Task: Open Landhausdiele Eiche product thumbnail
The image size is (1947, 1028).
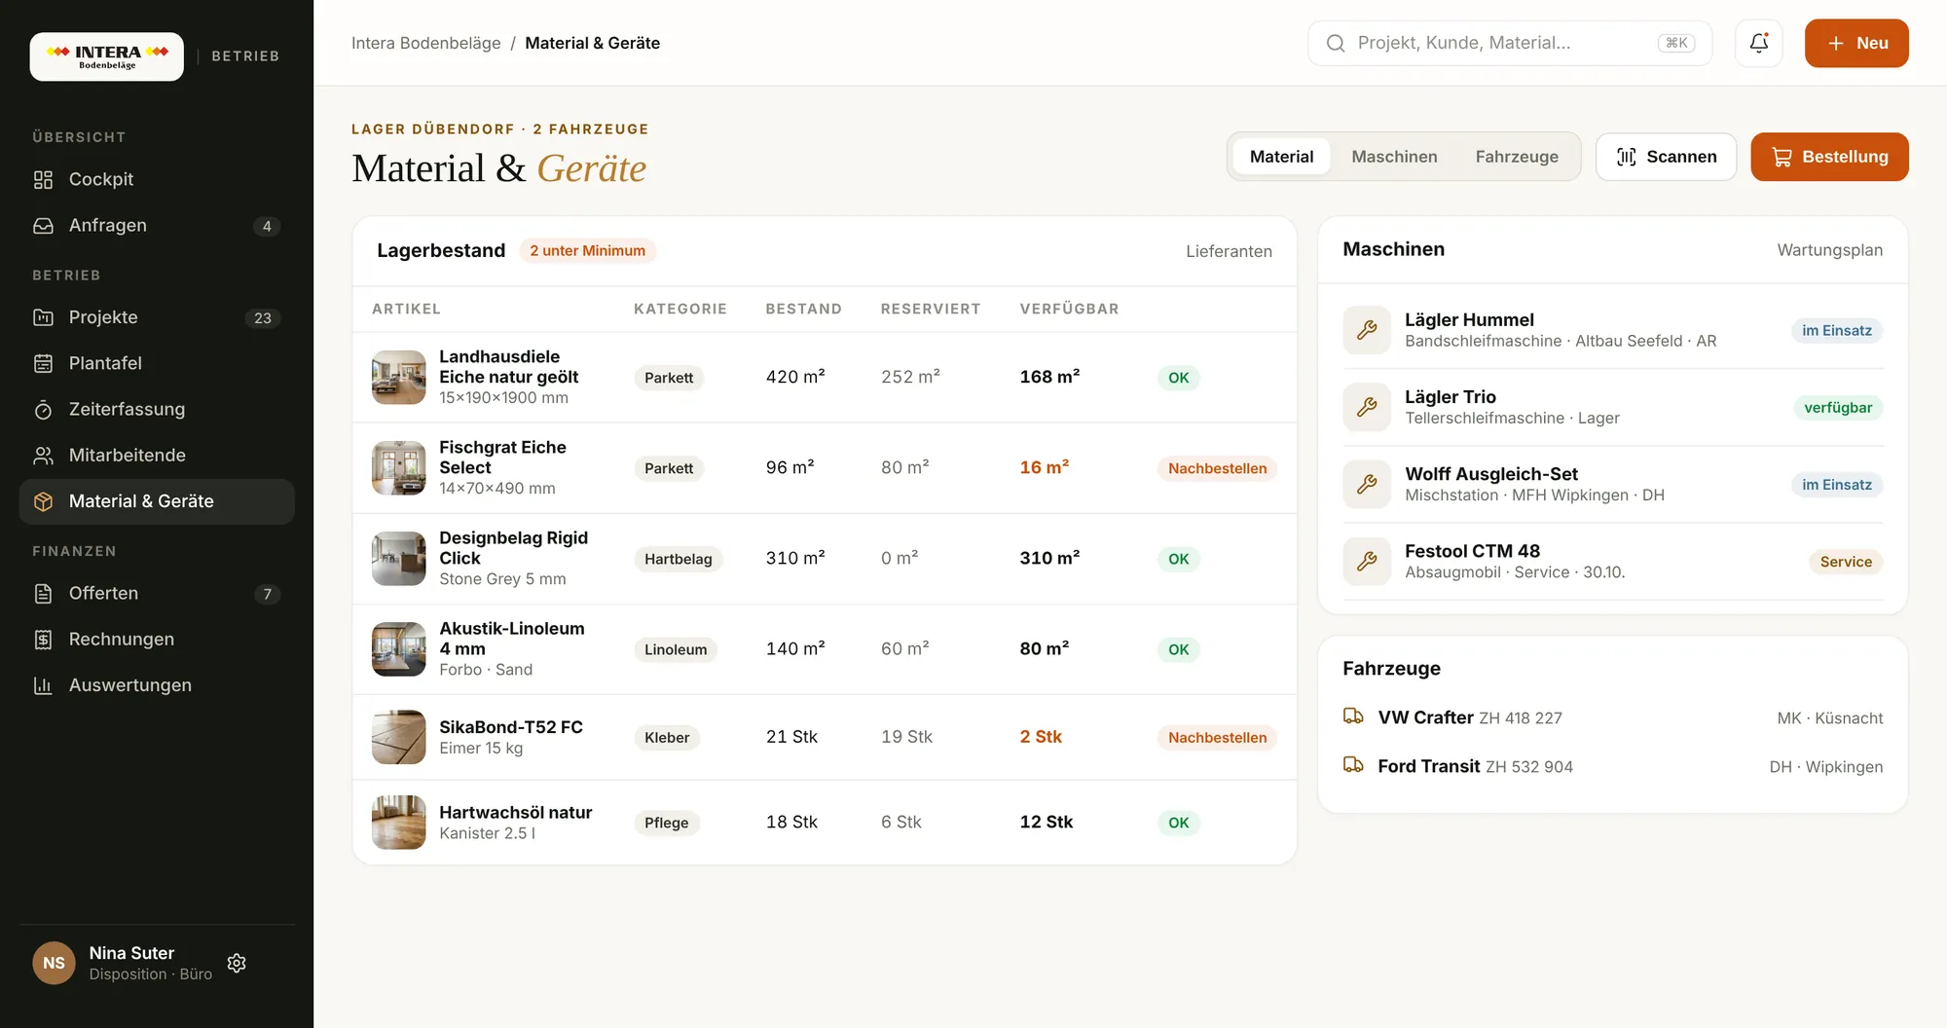Action: tap(399, 377)
